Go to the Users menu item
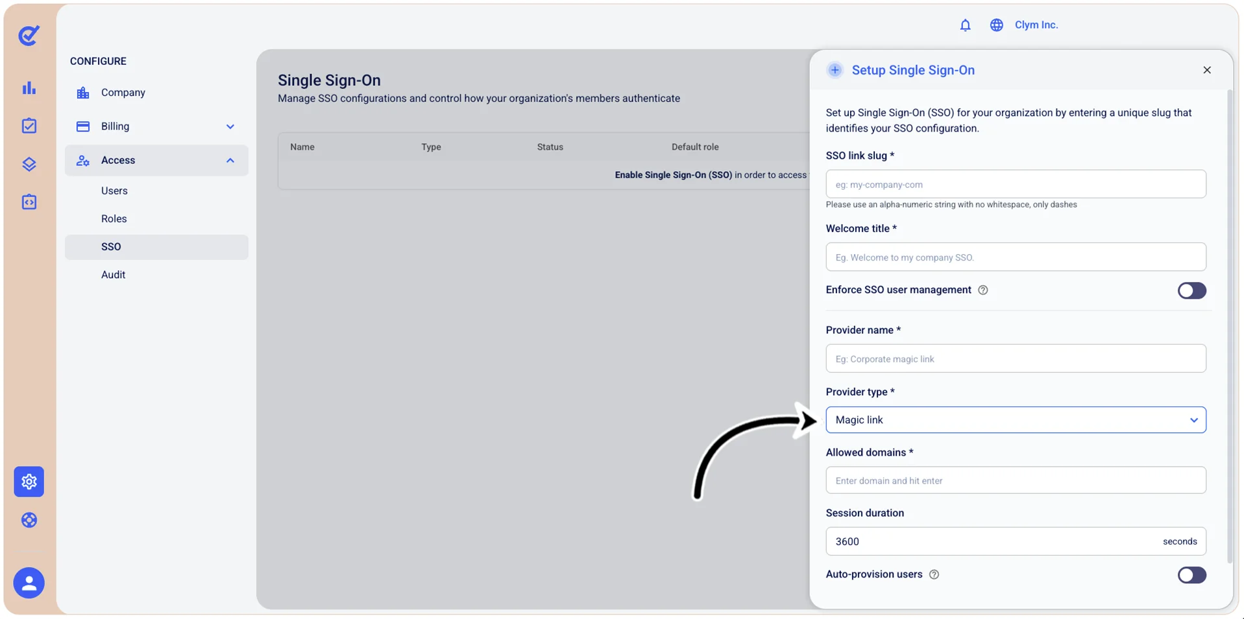This screenshot has width=1244, height=619. pos(114,191)
